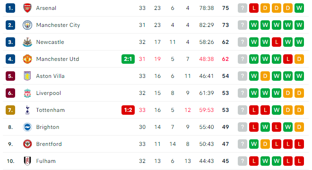Click Newcastle's red L form badge
This screenshot has height=170, width=312.
click(x=277, y=42)
